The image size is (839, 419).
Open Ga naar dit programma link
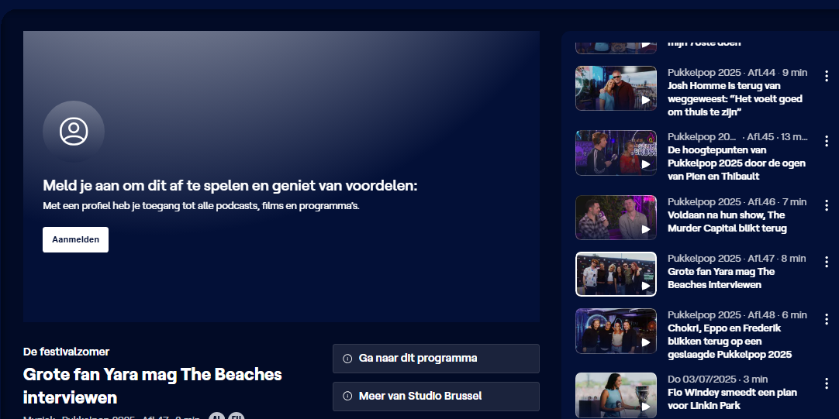(x=436, y=358)
